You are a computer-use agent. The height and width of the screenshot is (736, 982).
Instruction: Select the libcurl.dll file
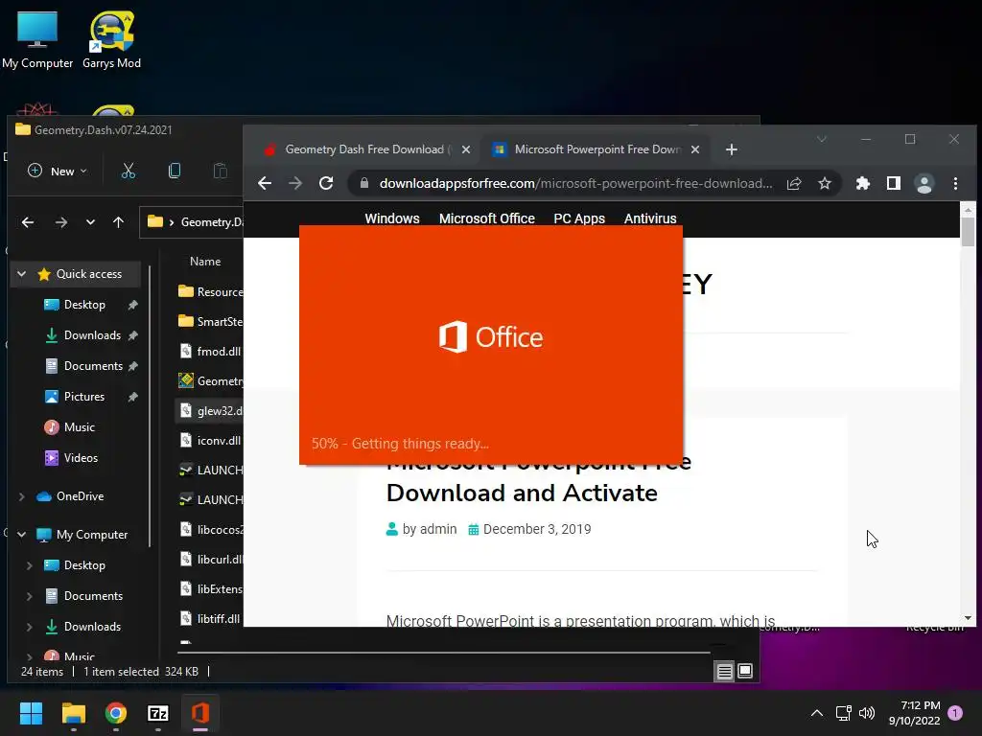[x=210, y=560]
